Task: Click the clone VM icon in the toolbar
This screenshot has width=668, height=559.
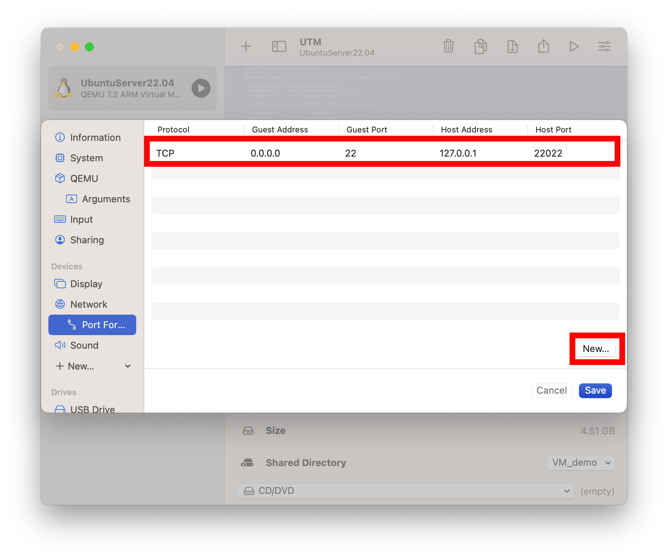Action: [481, 46]
